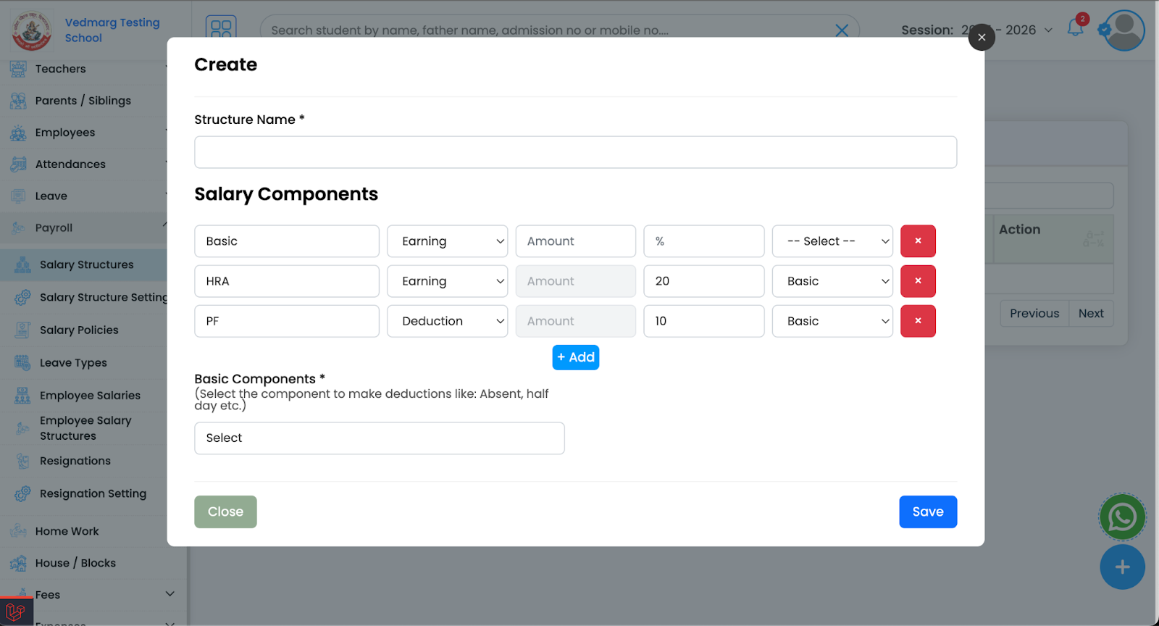Go to the Next table page

pyautogui.click(x=1091, y=314)
